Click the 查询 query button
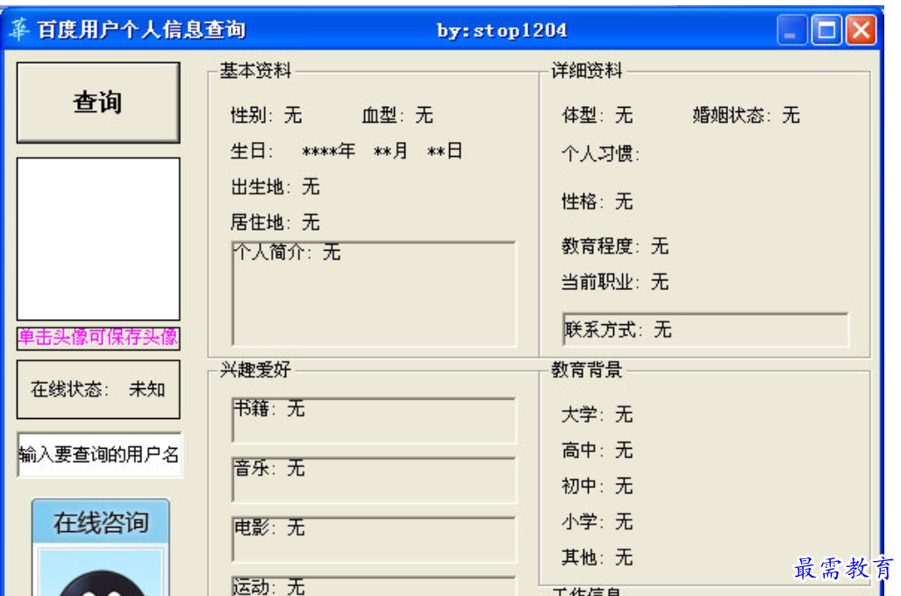This screenshot has width=901, height=596. (98, 103)
